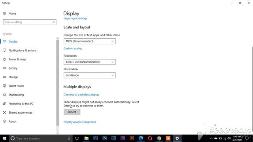Click the Projecting to this PC icon
Viewport: 253px width, 142px height.
tap(4, 103)
